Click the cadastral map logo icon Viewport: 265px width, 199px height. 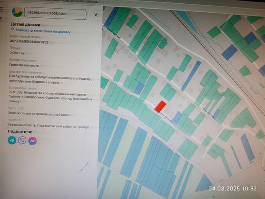(17, 12)
